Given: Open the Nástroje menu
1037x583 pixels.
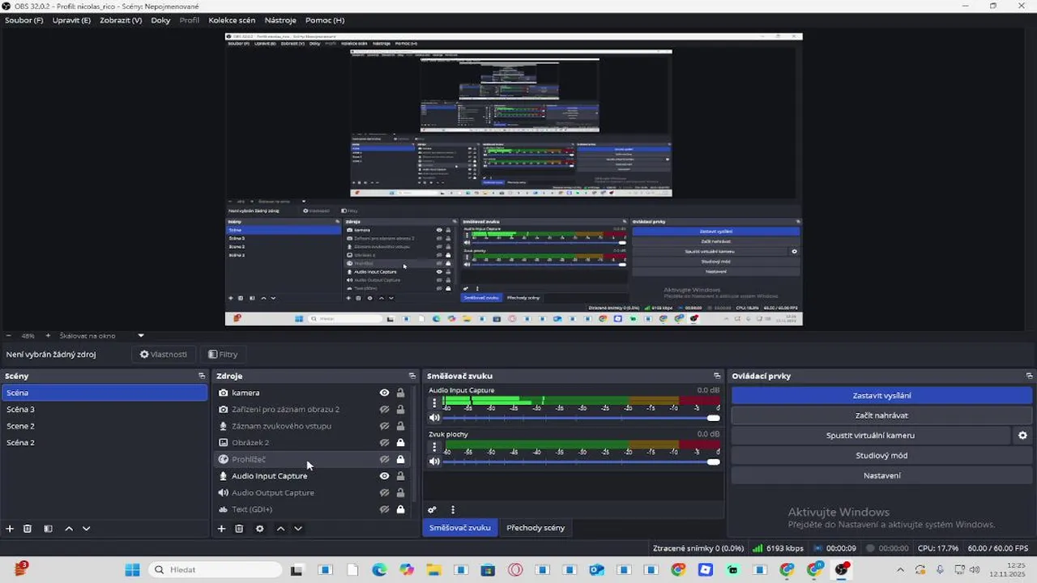Looking at the screenshot, I should 280,20.
